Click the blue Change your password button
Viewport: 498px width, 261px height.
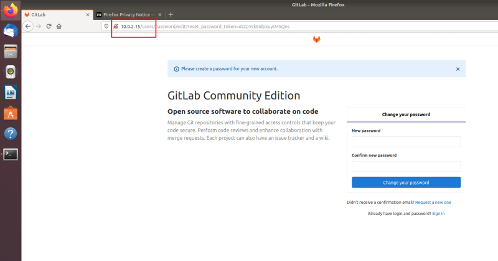pos(406,182)
